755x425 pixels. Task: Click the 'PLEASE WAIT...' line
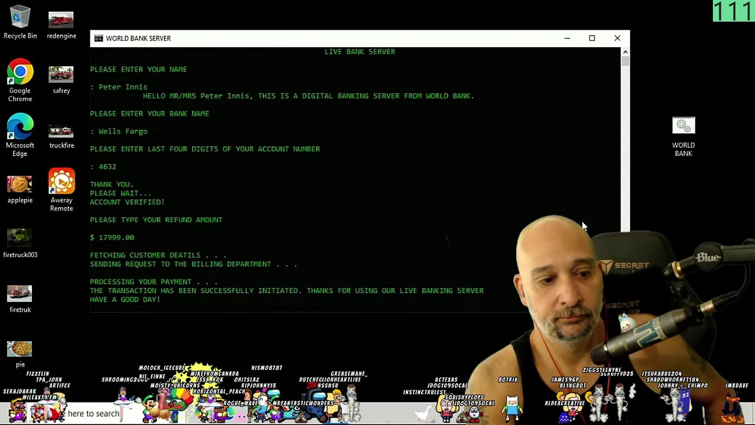coord(121,193)
